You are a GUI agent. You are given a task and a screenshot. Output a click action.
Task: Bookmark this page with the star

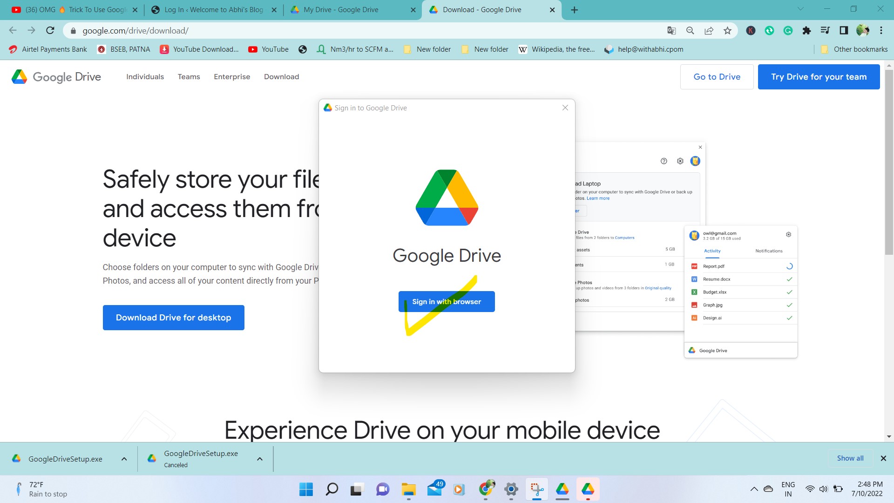click(727, 31)
